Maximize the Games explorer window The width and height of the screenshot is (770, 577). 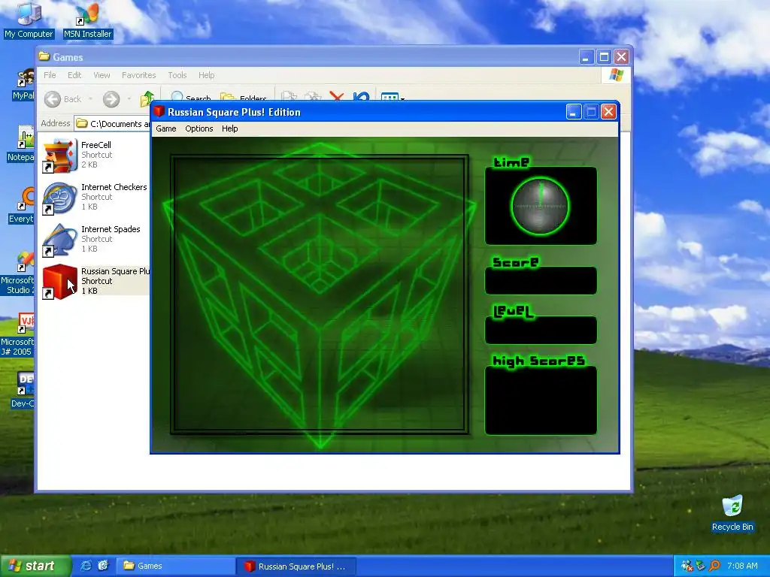point(604,57)
